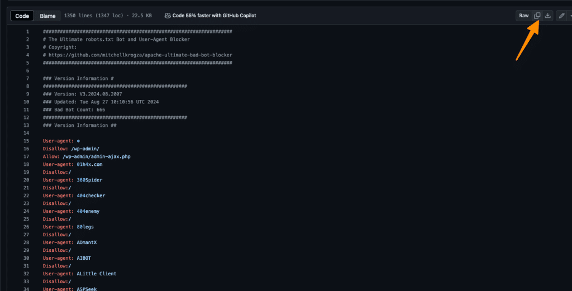Screen dimensions: 572x291
Task: Open 'Code 55% faster with GitHub Copilot' link
Action: (214, 16)
